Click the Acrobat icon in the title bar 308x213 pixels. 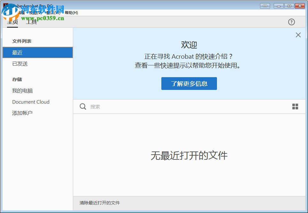[x=5, y=5]
